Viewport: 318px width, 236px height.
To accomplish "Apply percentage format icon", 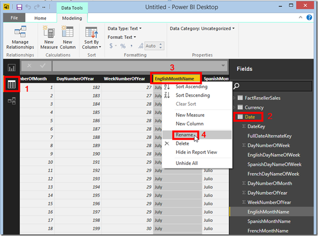I will pos(123,46).
